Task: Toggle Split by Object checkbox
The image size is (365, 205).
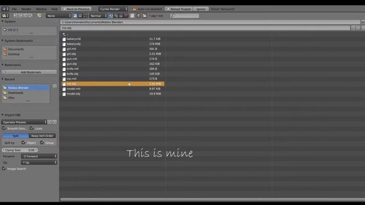Action: click(x=23, y=142)
